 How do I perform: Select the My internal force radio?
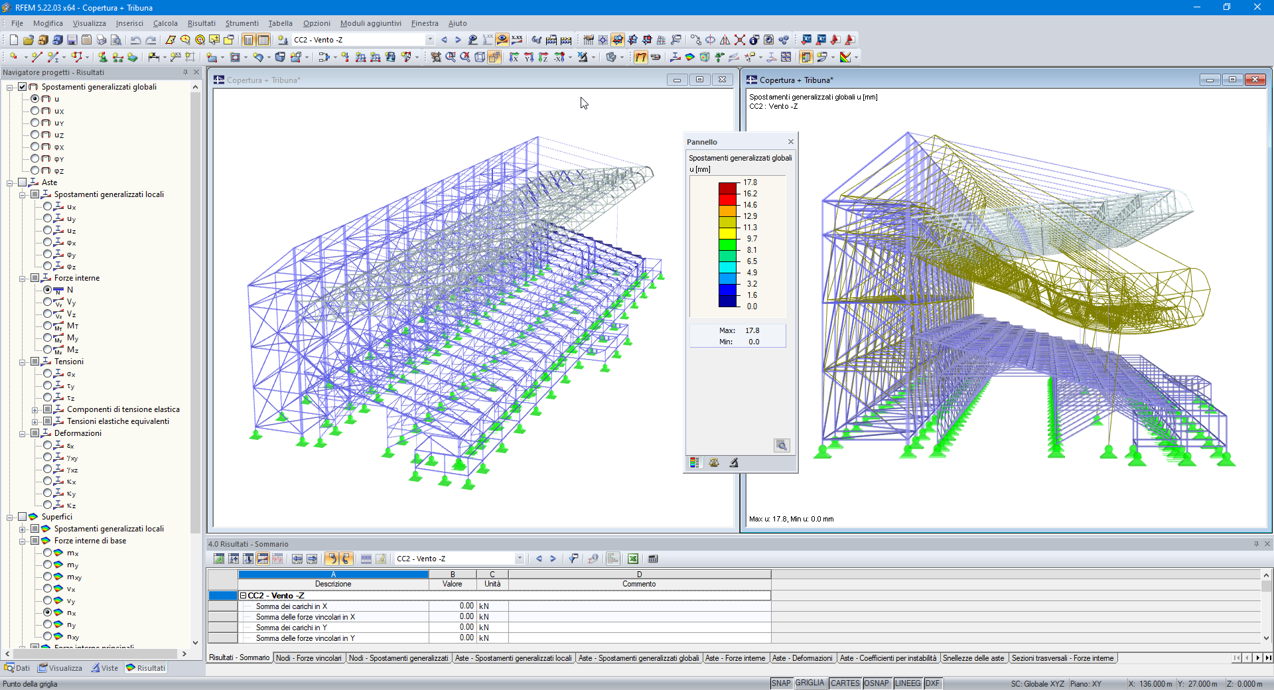pos(48,338)
